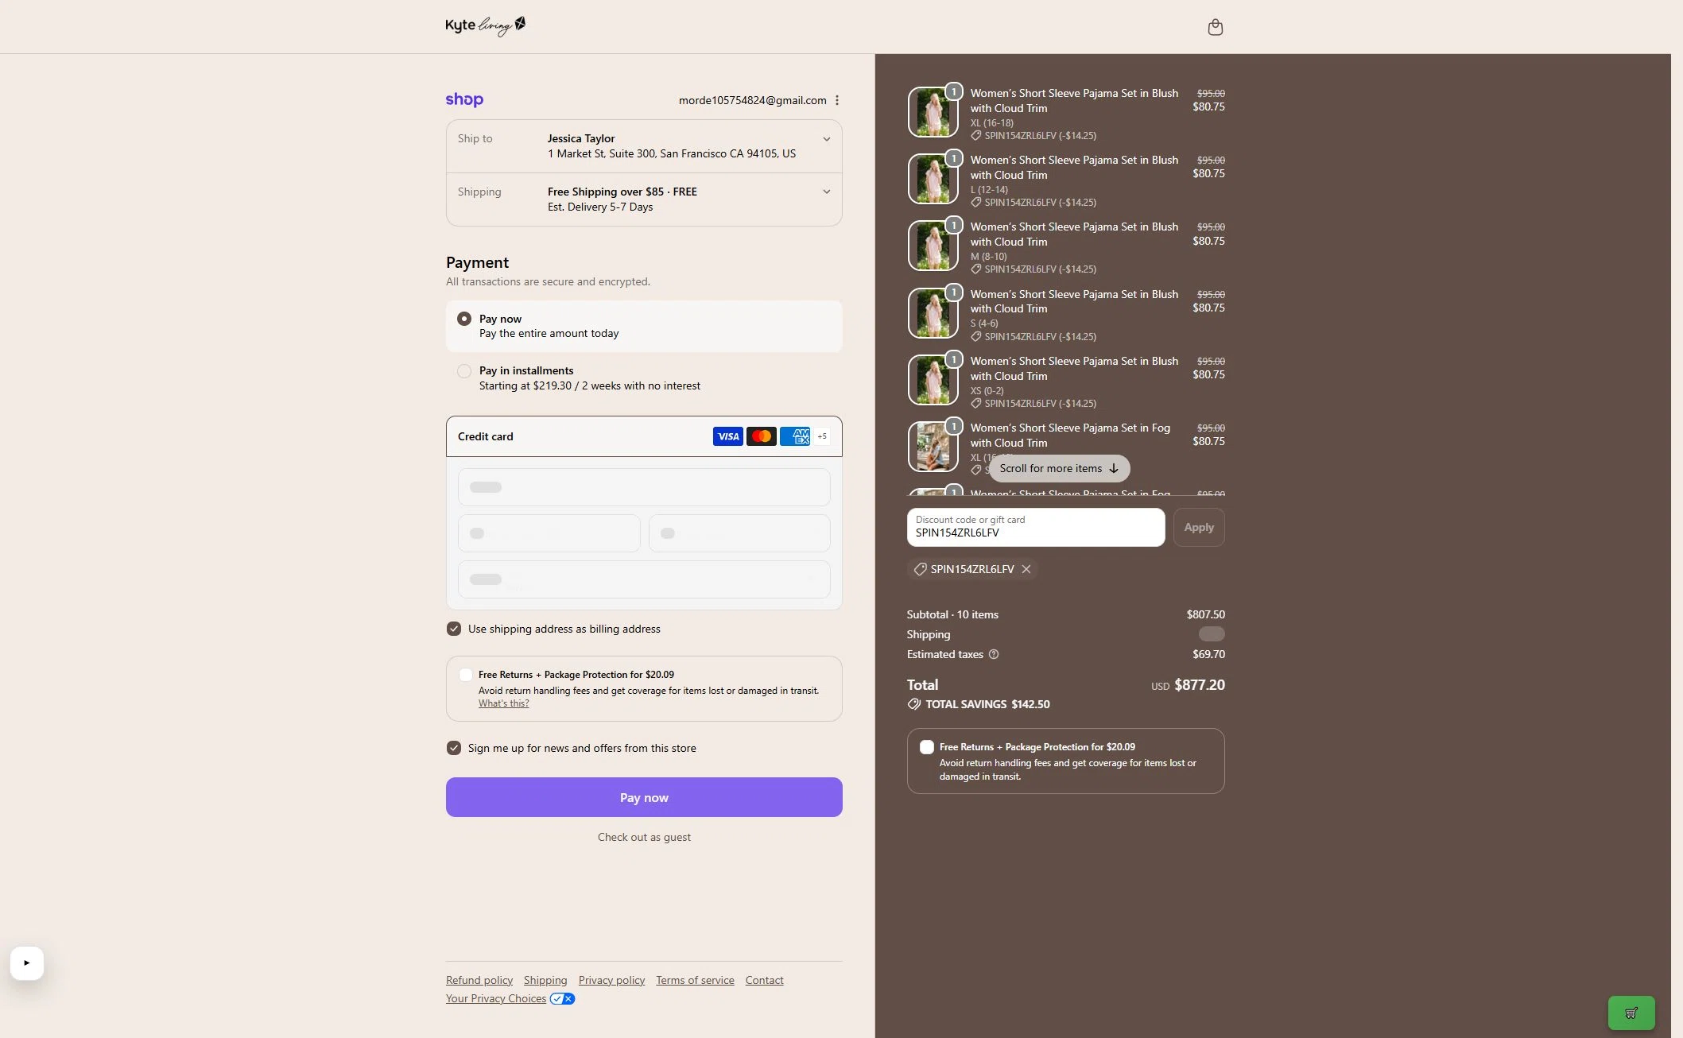Click the Jessica Taylor recipient name
This screenshot has width=1683, height=1038.
click(581, 138)
